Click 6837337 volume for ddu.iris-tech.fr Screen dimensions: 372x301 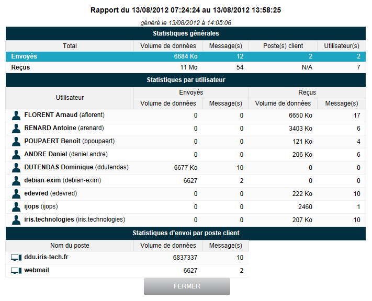(x=185, y=258)
